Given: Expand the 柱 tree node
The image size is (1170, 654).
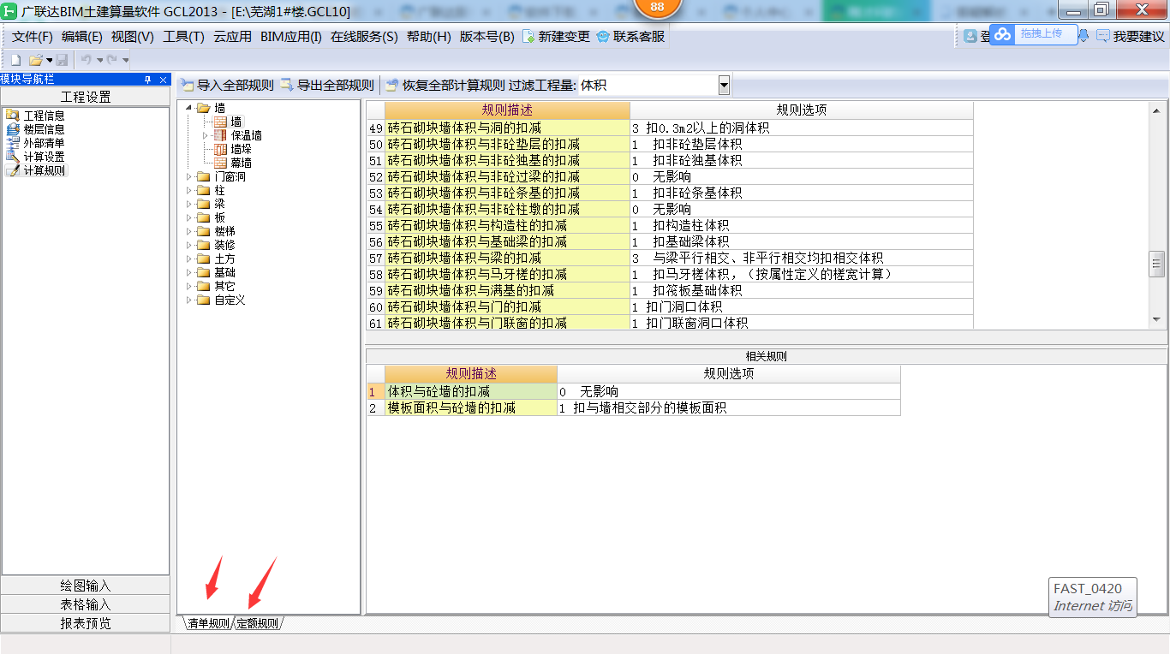Looking at the screenshot, I should [189, 190].
